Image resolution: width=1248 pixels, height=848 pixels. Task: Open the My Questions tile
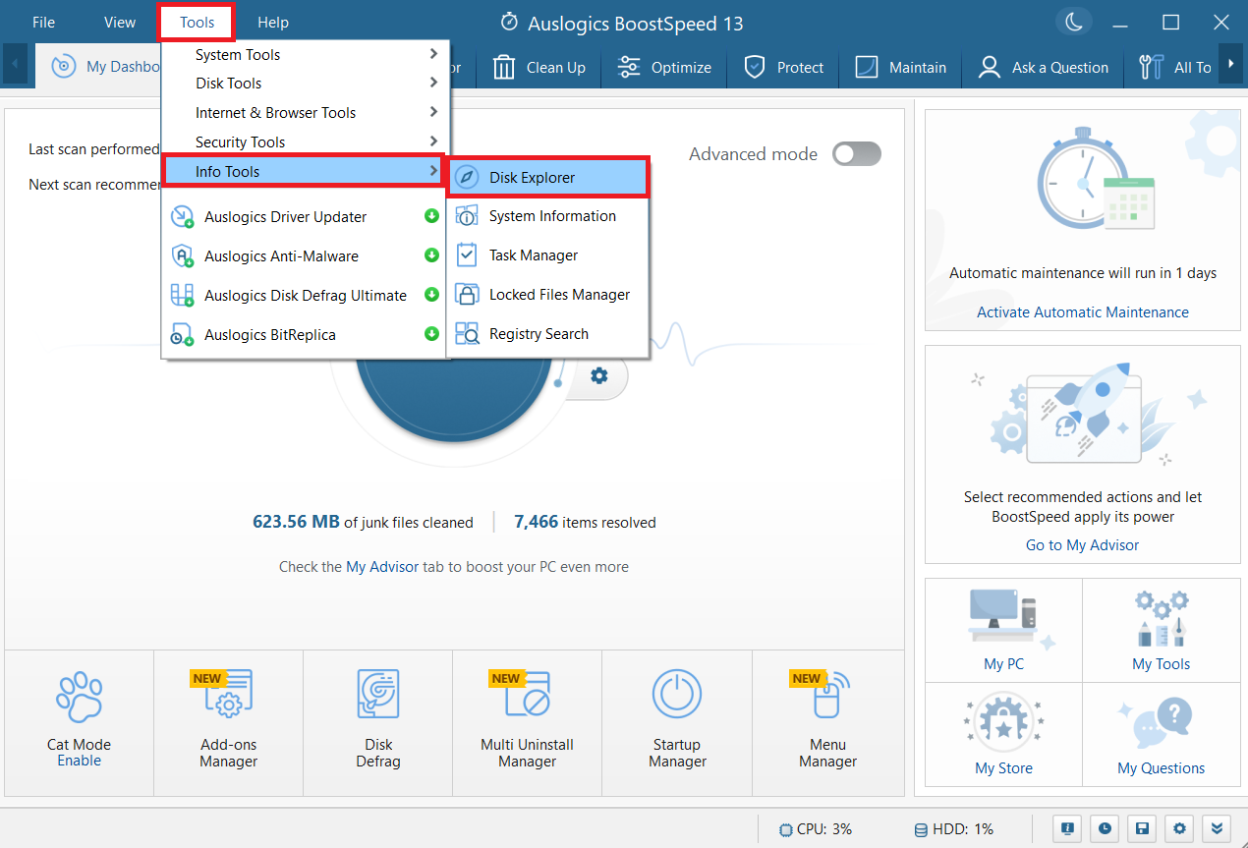tap(1162, 735)
